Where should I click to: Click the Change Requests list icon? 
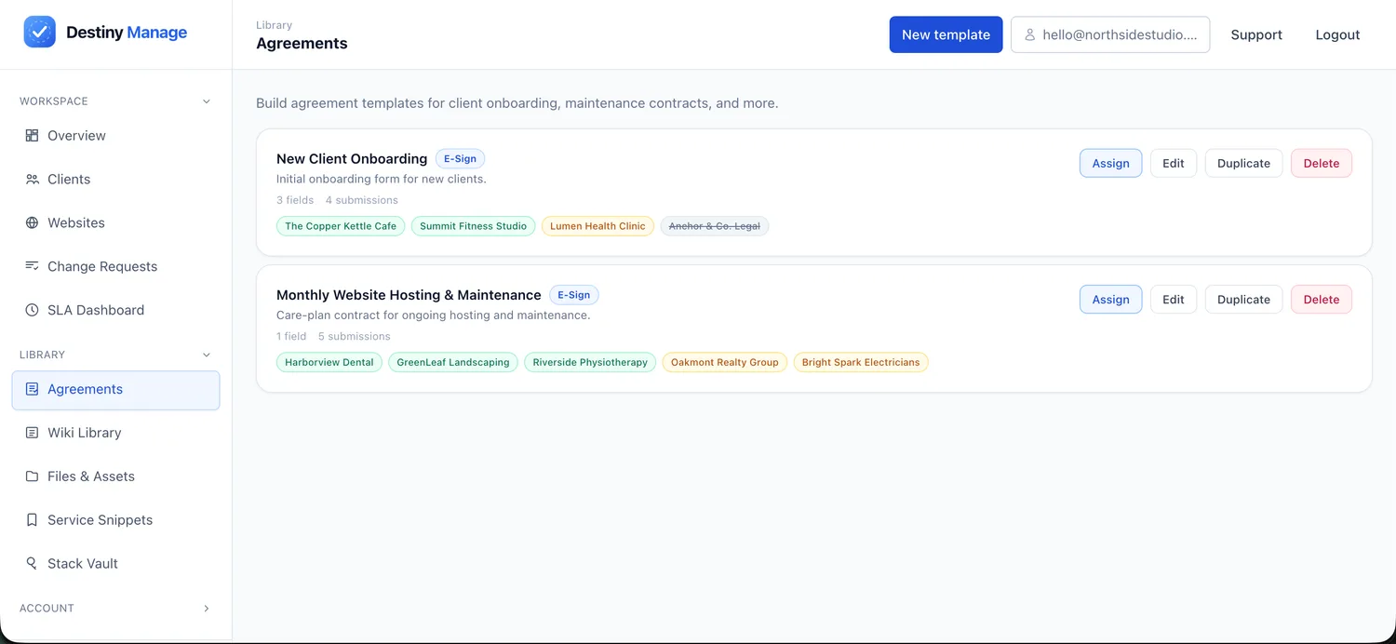coord(32,266)
